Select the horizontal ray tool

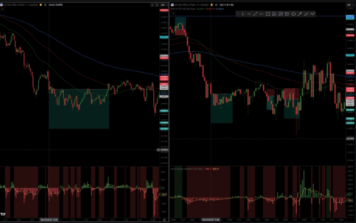[261, 14]
